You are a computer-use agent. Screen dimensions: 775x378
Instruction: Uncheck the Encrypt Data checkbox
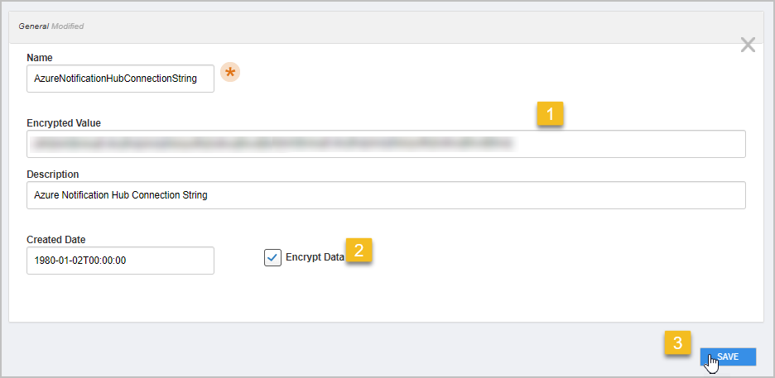click(272, 257)
